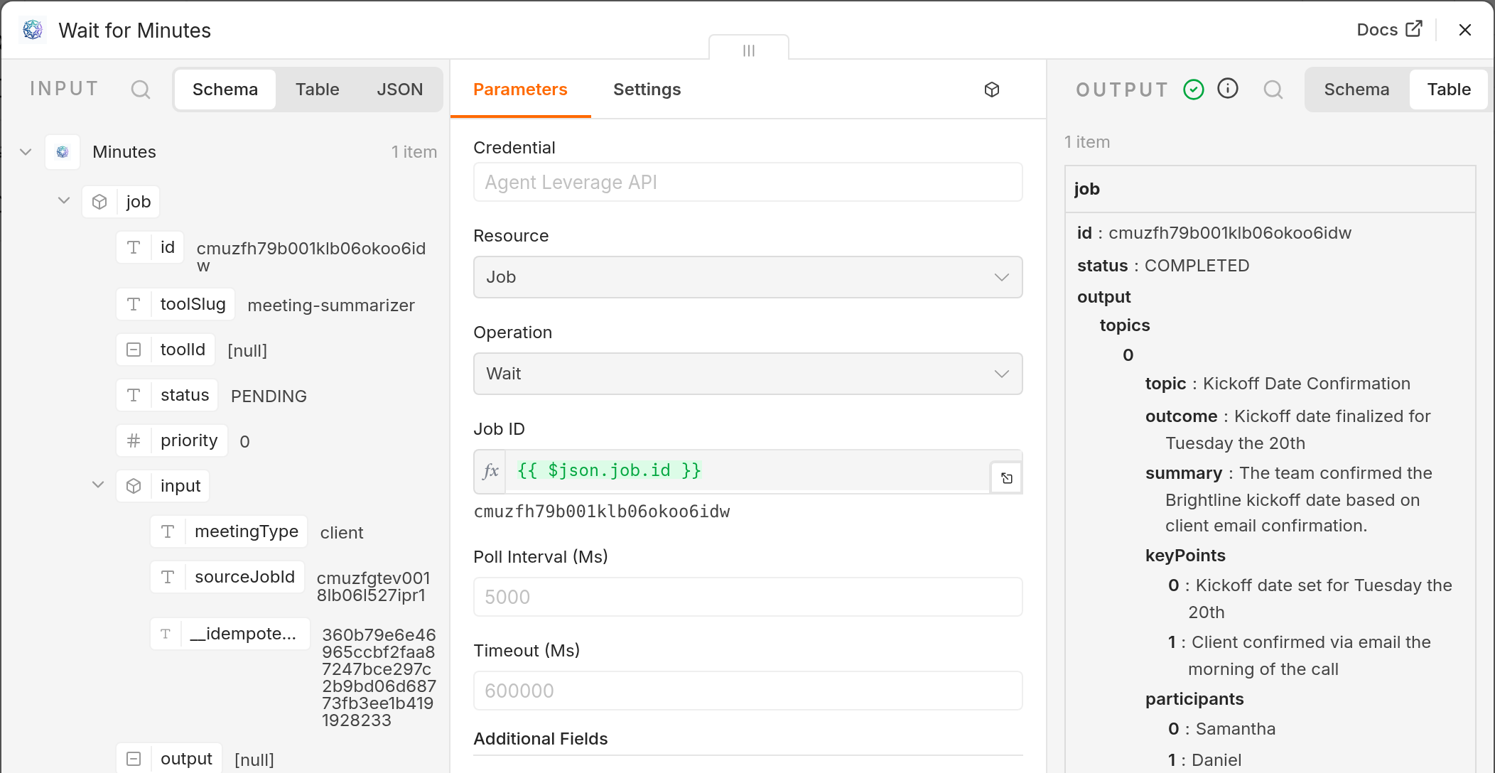This screenshot has height=773, width=1495.
Task: Open expression editor for Job ID
Action: pyautogui.click(x=1006, y=478)
